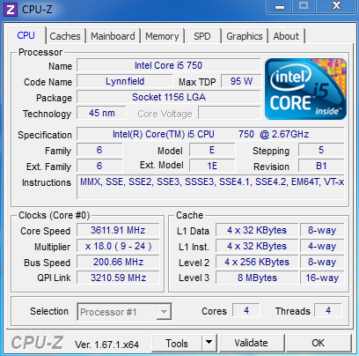
Task: Click the Code Name value Lynnfield
Action: pyautogui.click(x=125, y=81)
